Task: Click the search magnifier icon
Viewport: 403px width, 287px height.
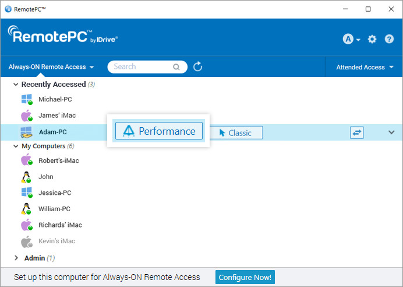Action: [x=176, y=67]
